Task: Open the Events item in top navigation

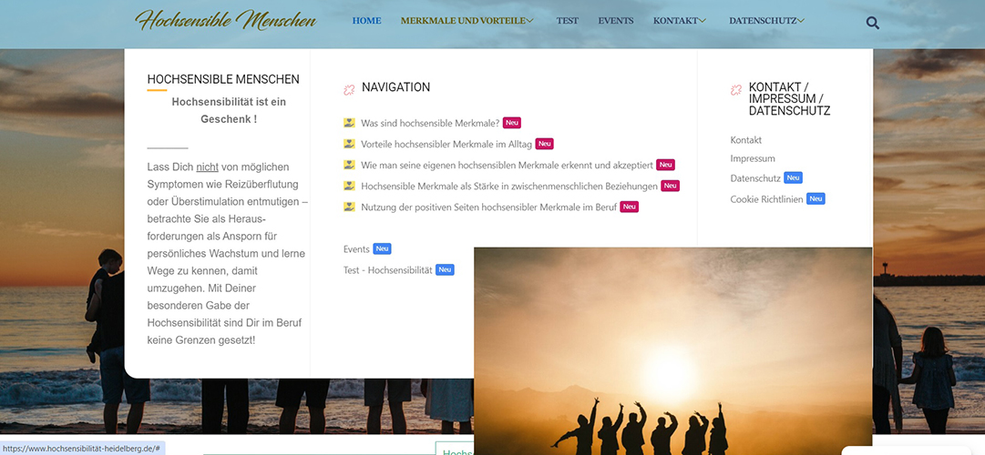Action: [616, 21]
